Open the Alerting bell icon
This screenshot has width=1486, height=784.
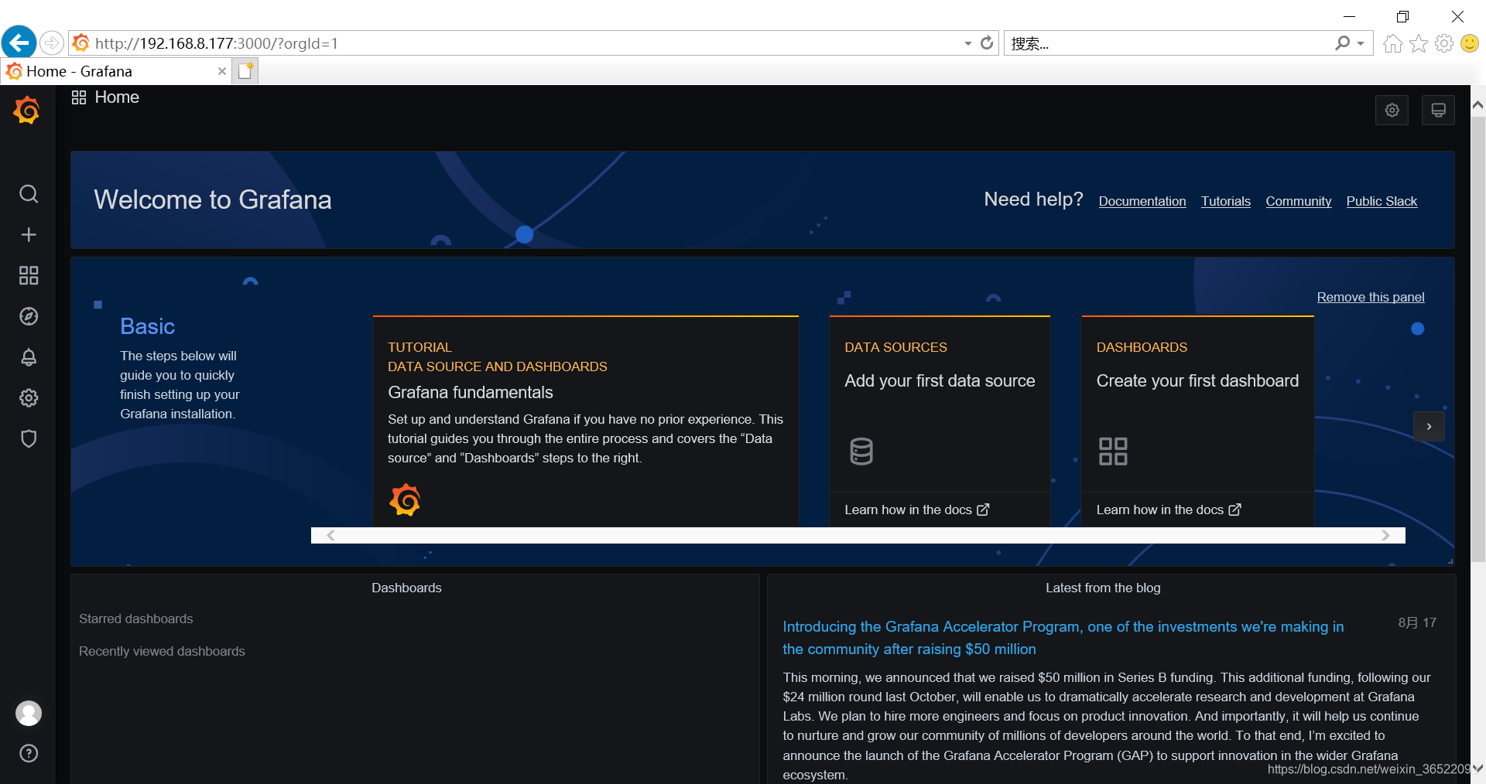[29, 357]
